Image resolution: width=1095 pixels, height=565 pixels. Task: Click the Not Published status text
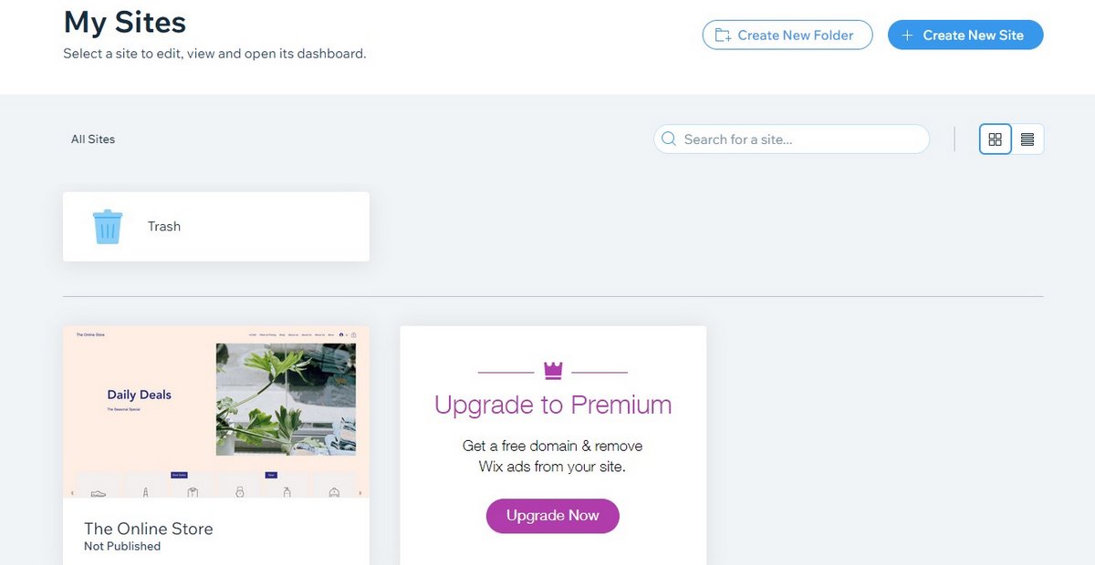(122, 547)
